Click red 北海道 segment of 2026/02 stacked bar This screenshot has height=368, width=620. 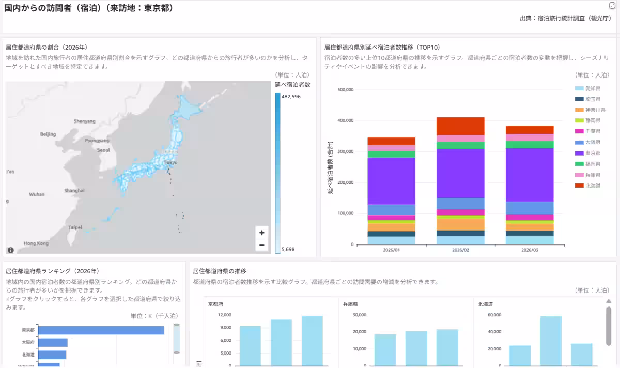click(x=461, y=126)
